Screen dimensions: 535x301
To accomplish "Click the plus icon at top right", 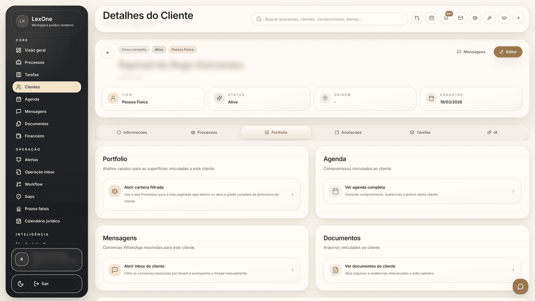I will (519, 18).
